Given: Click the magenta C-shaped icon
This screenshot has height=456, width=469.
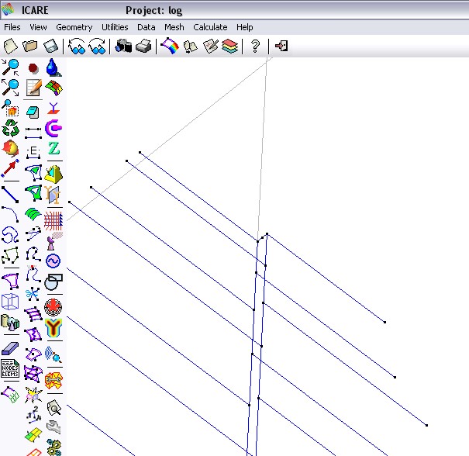Looking at the screenshot, I should click(x=53, y=129).
